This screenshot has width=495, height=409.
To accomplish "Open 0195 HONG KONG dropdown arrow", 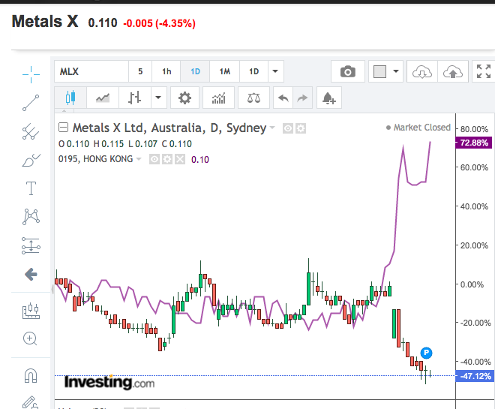I will [139, 159].
